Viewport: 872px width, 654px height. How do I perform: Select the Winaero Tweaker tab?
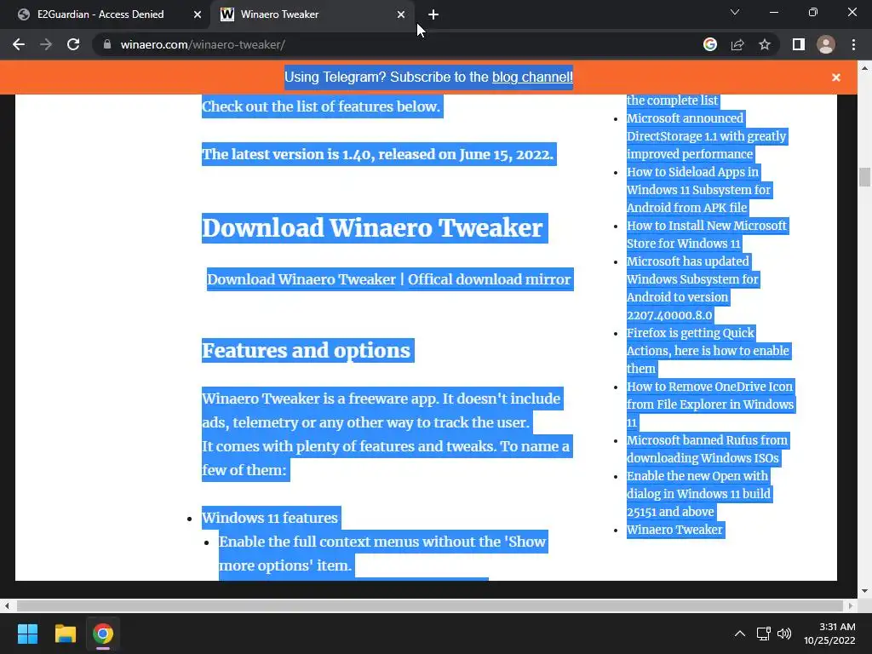point(312,14)
